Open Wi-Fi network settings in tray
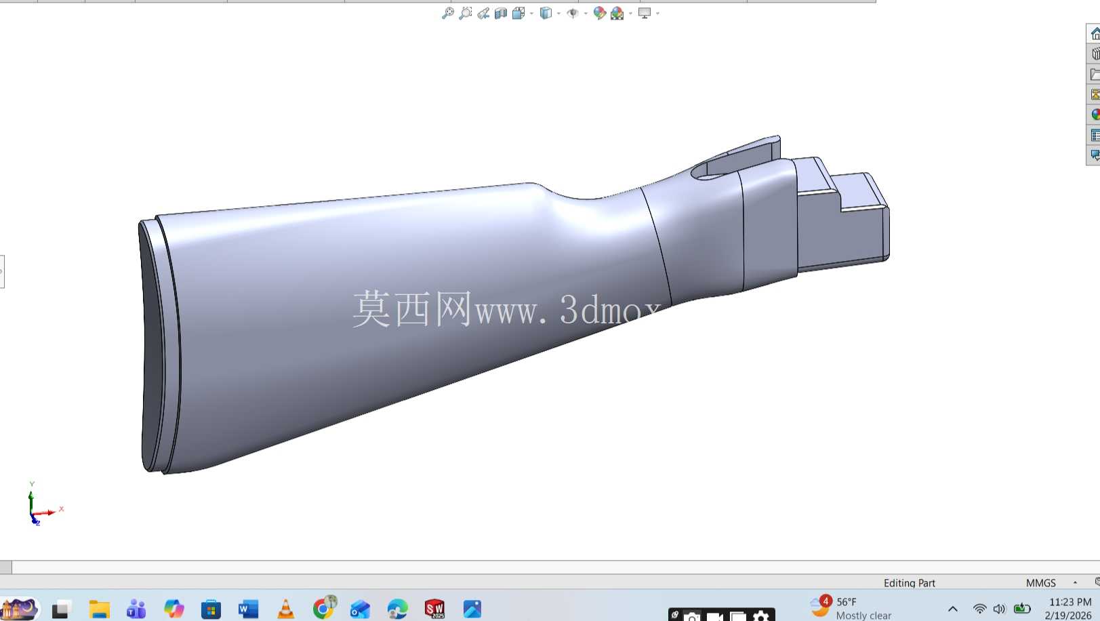The image size is (1100, 621). point(979,609)
